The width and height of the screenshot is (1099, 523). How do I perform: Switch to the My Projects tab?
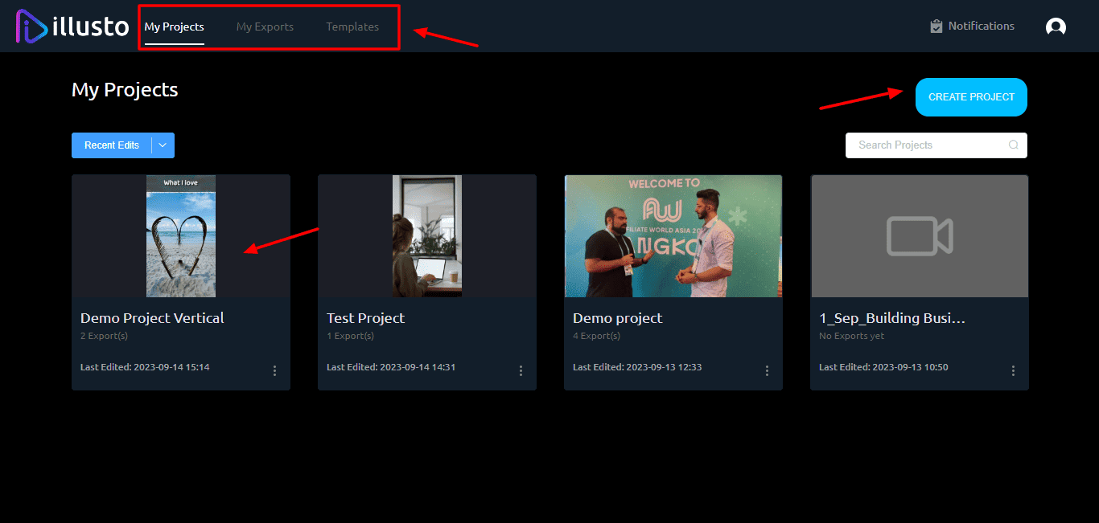(174, 27)
